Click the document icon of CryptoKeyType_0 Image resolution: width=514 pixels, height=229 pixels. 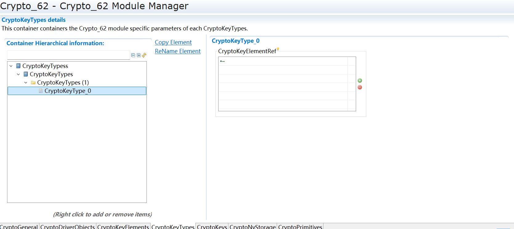pos(41,91)
